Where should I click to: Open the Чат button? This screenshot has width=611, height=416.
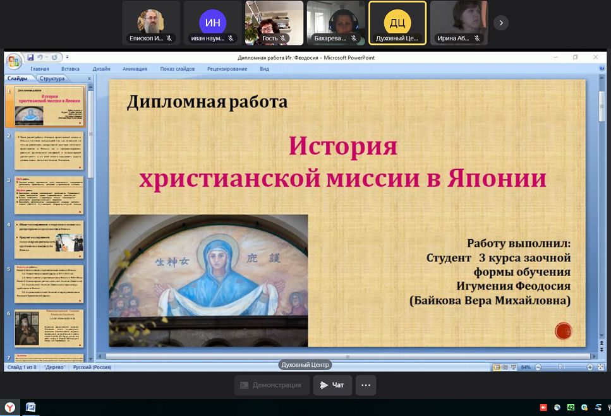click(332, 385)
